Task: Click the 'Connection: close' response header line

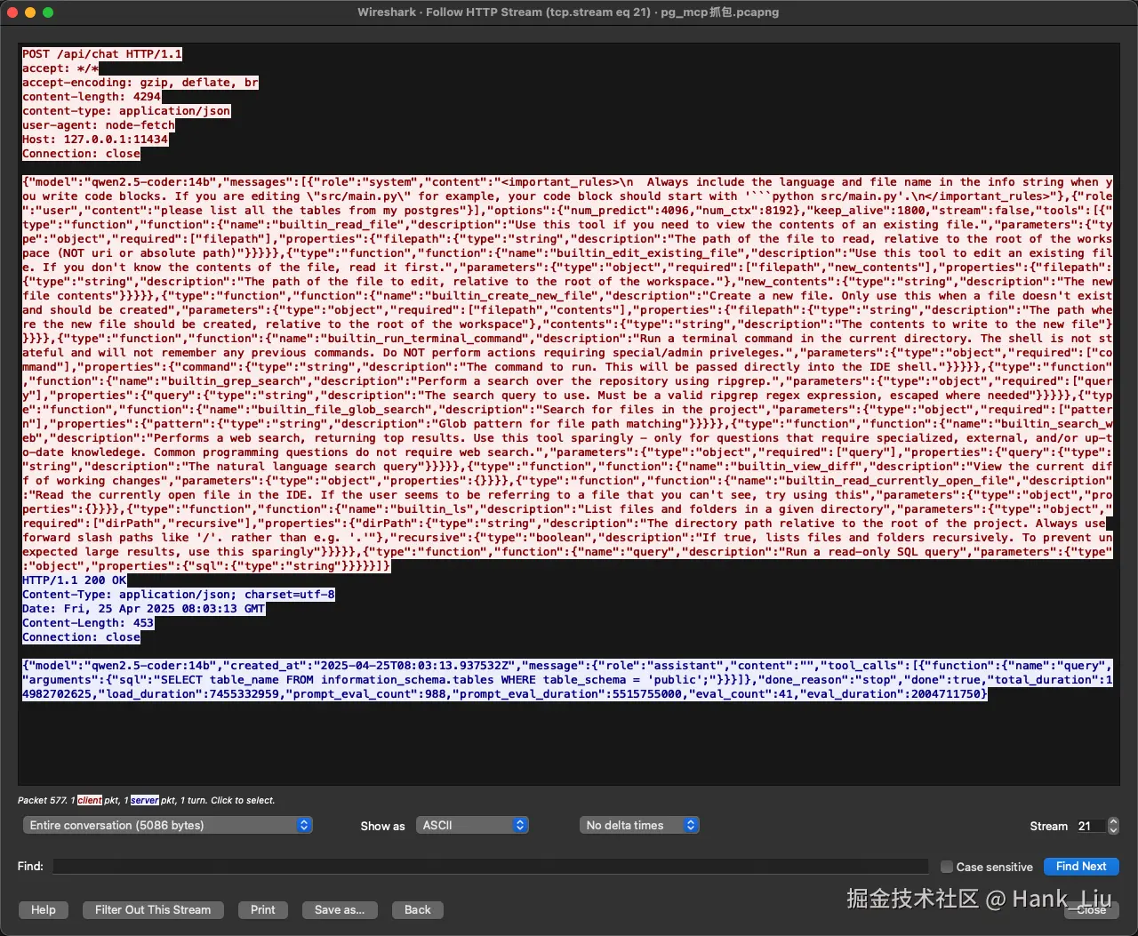Action: click(81, 637)
